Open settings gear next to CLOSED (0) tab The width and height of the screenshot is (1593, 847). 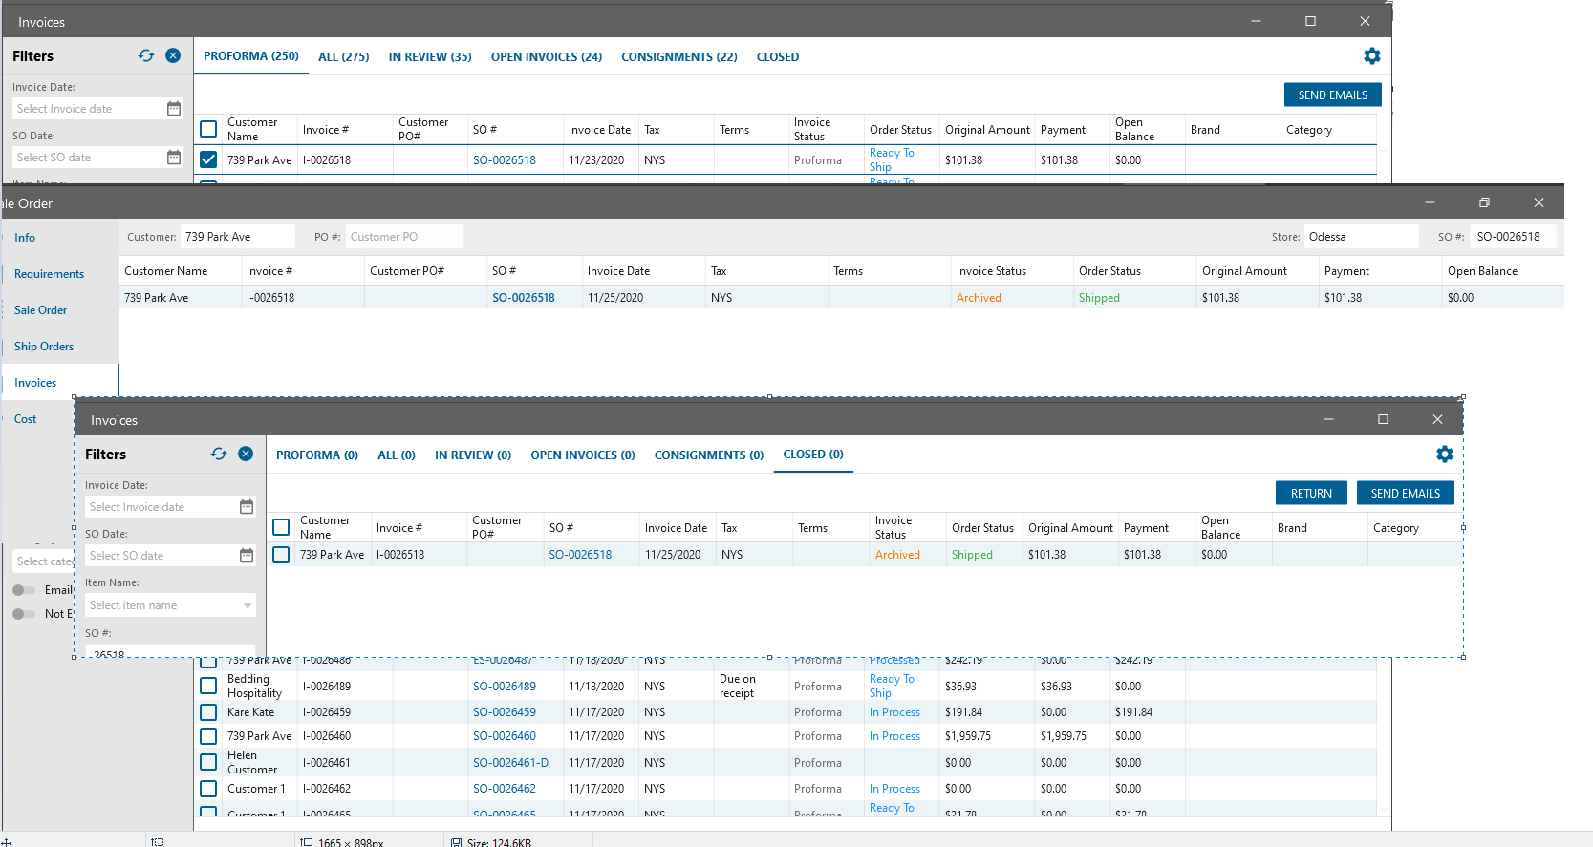pyautogui.click(x=1444, y=455)
